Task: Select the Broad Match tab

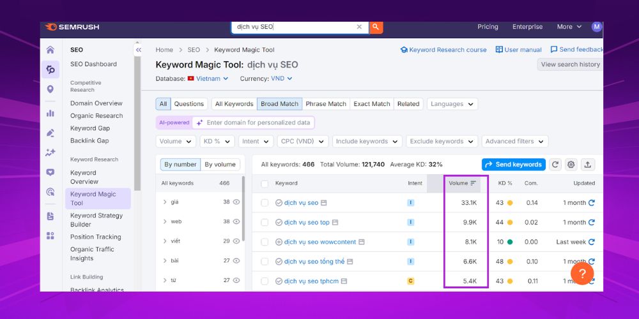Action: pos(280,104)
